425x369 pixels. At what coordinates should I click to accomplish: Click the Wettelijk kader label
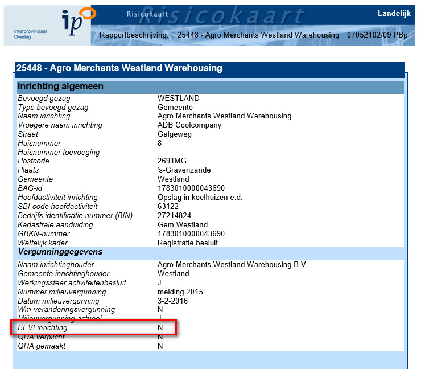[x=43, y=243]
